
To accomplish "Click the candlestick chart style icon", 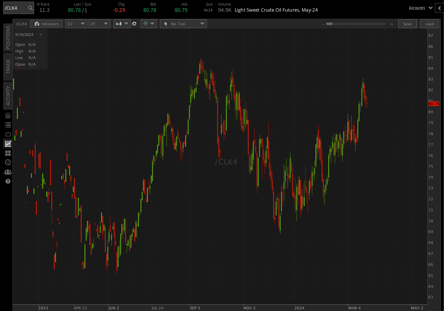I will pos(119,23).
